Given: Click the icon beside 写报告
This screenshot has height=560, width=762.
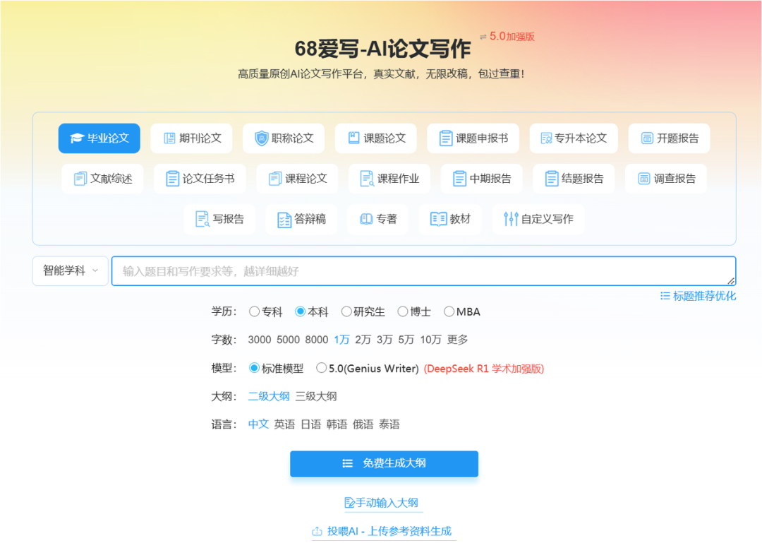Looking at the screenshot, I should pos(202,219).
